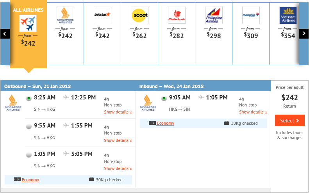
Task: Click the inbound baggage suitcase icon
Action: [x=227, y=123]
